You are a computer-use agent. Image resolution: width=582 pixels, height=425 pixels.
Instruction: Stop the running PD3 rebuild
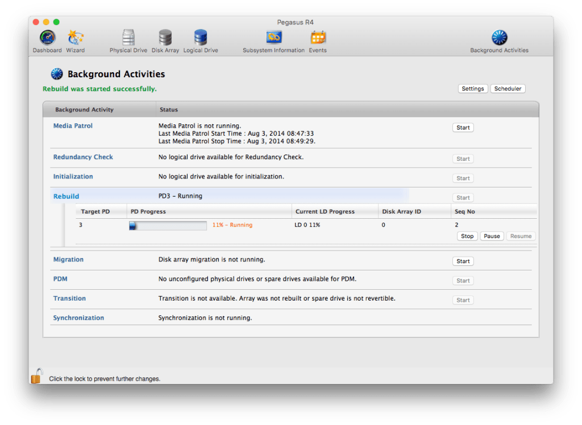467,236
